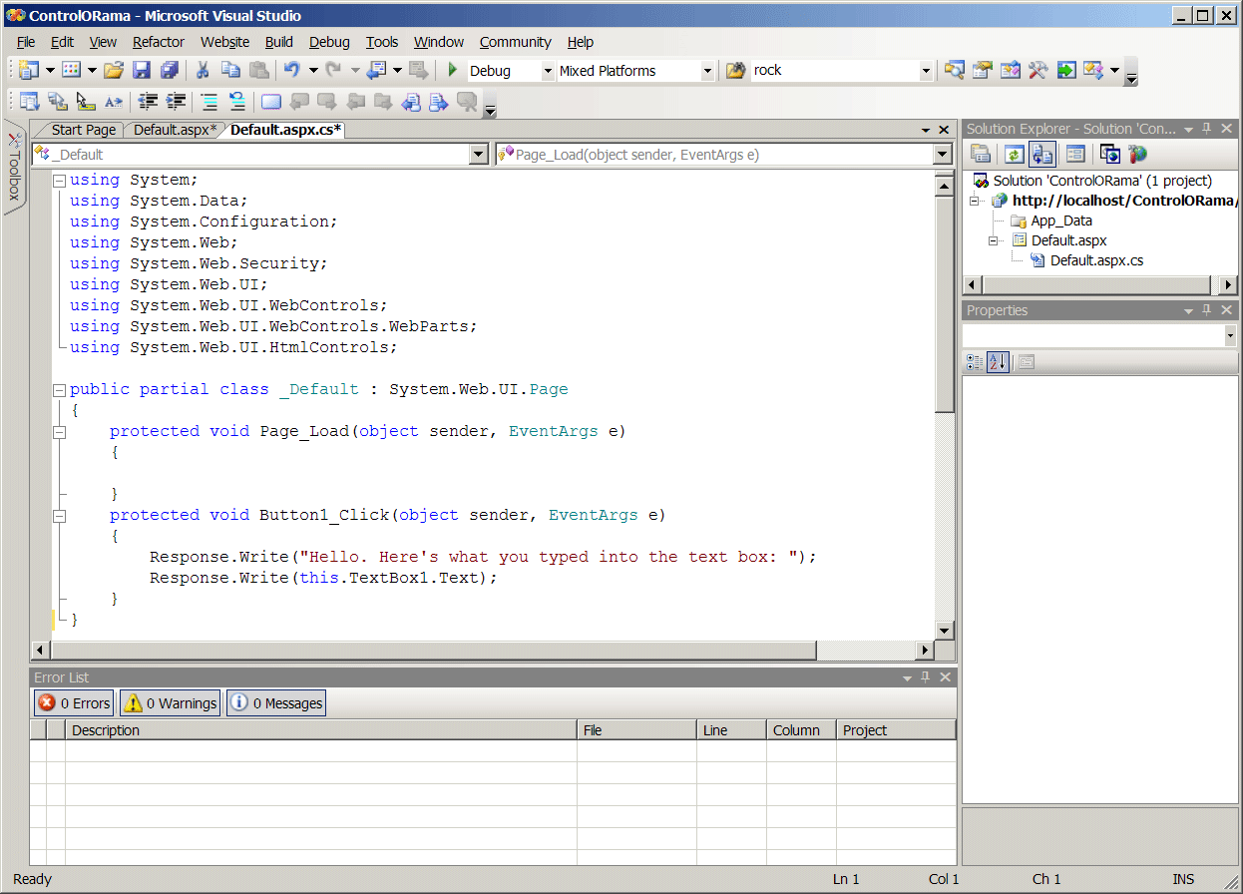The height and width of the screenshot is (894, 1243).
Task: Click the Open File folder icon
Action: point(114,71)
